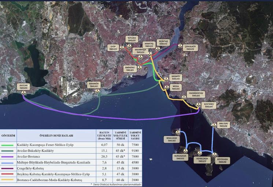This screenshot has width=273, height=187.
Task: Click the Heybeliada pier anchor icon
Action: pyautogui.click(x=199, y=154)
